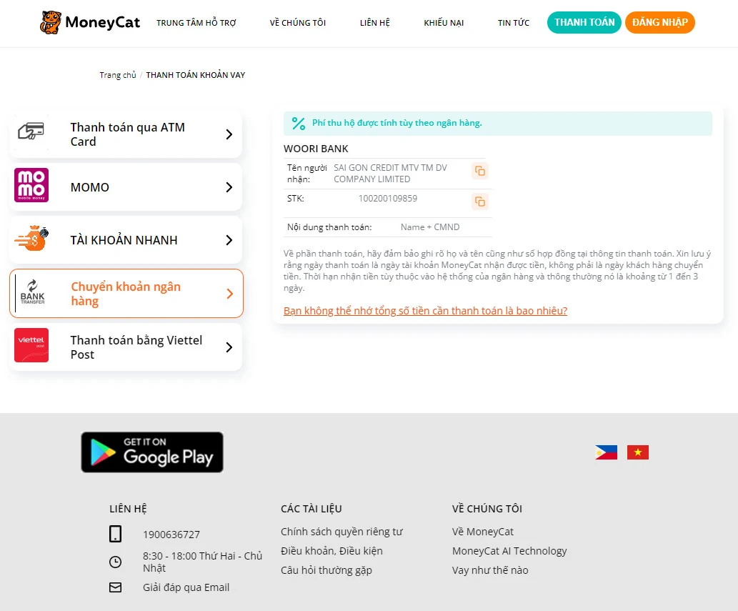738x611 pixels.
Task: Open MoneyCat AI Technology link
Action: [x=509, y=551]
